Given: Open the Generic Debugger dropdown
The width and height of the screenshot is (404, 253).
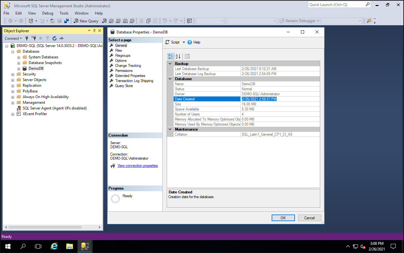Looking at the screenshot, I should click(318, 21).
